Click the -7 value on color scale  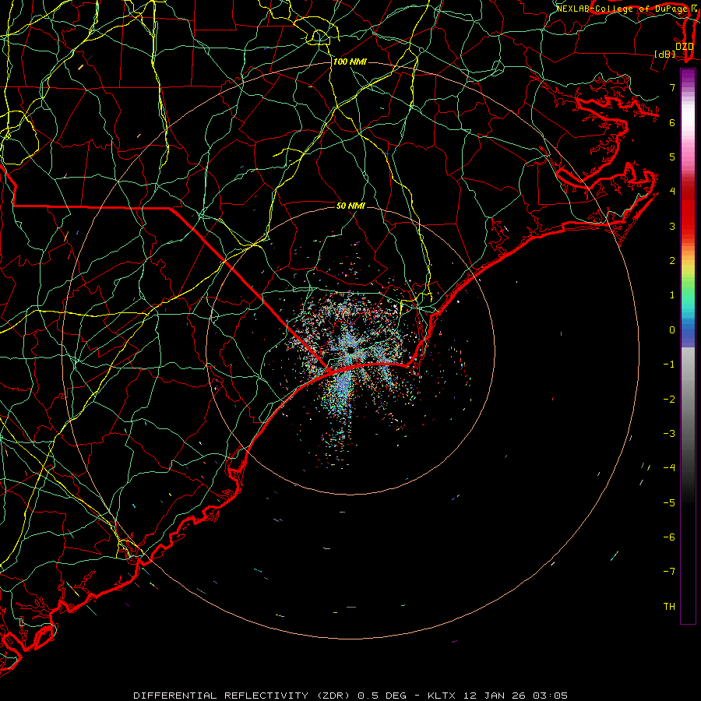(x=669, y=572)
